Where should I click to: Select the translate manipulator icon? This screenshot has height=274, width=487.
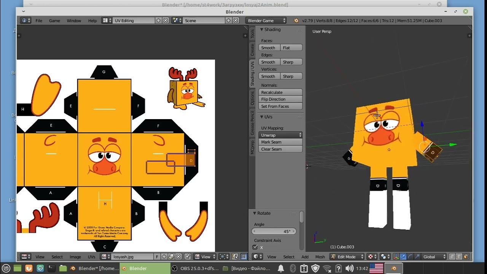click(x=403, y=257)
